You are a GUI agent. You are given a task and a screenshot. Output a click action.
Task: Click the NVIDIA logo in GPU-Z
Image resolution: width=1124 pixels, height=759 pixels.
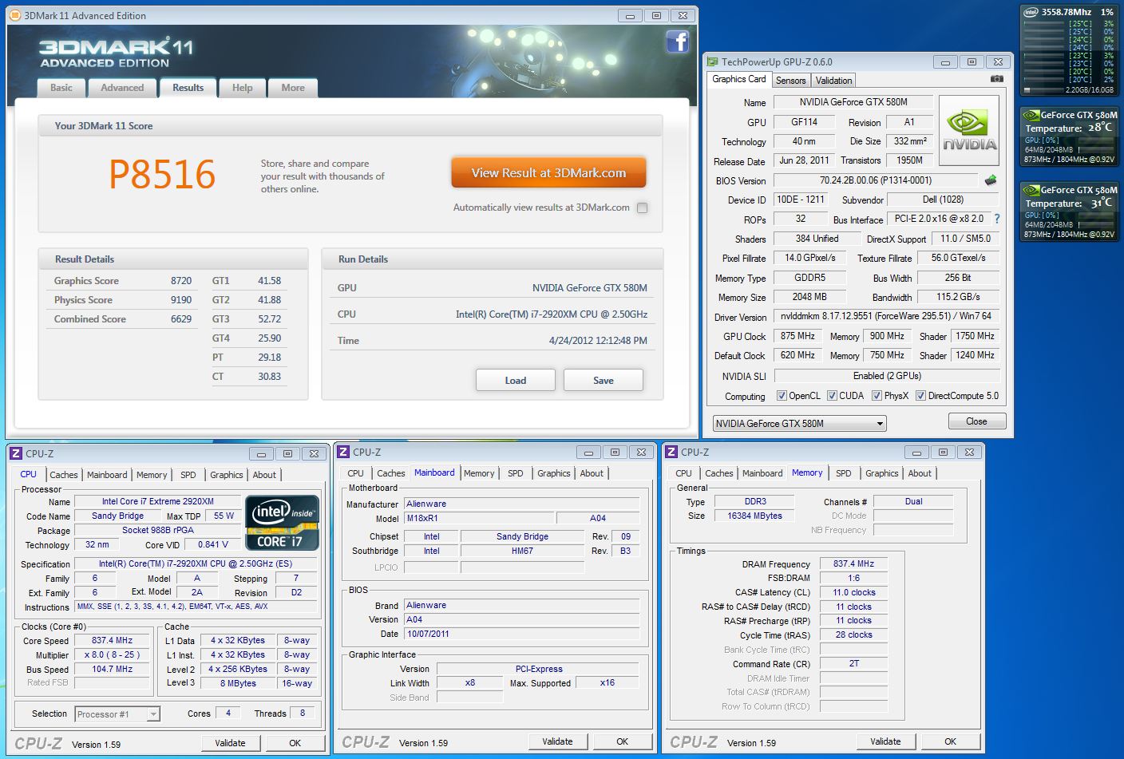[x=969, y=131]
